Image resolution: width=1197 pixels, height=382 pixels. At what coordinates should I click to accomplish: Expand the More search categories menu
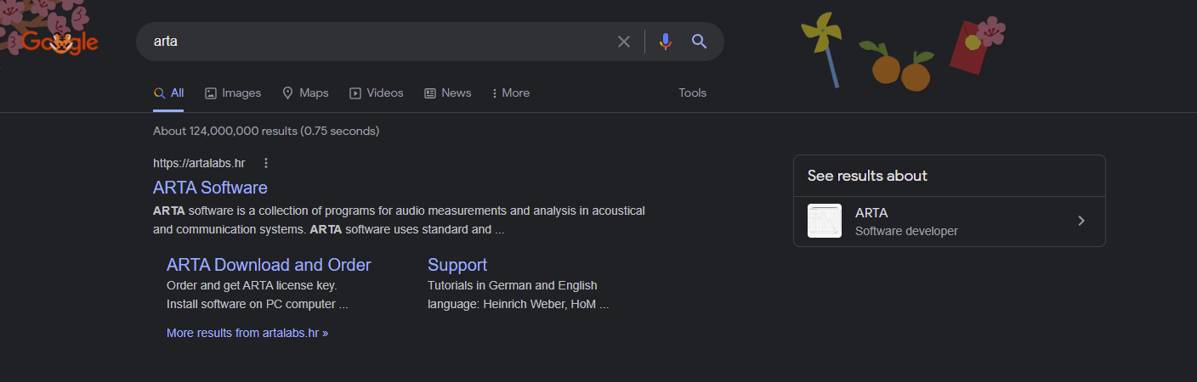tap(511, 93)
